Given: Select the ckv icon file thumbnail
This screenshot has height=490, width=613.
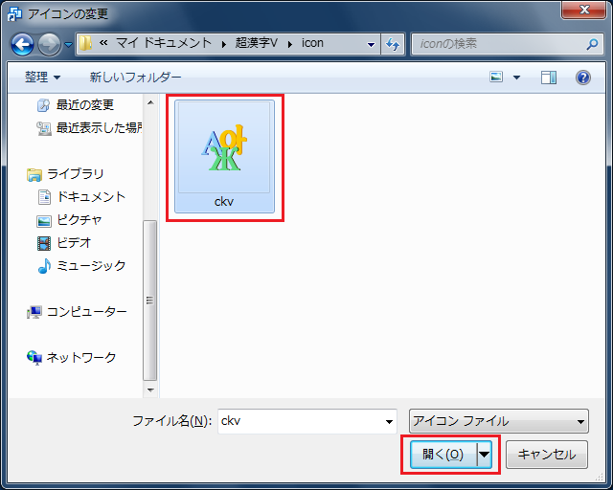Looking at the screenshot, I should pos(225,153).
